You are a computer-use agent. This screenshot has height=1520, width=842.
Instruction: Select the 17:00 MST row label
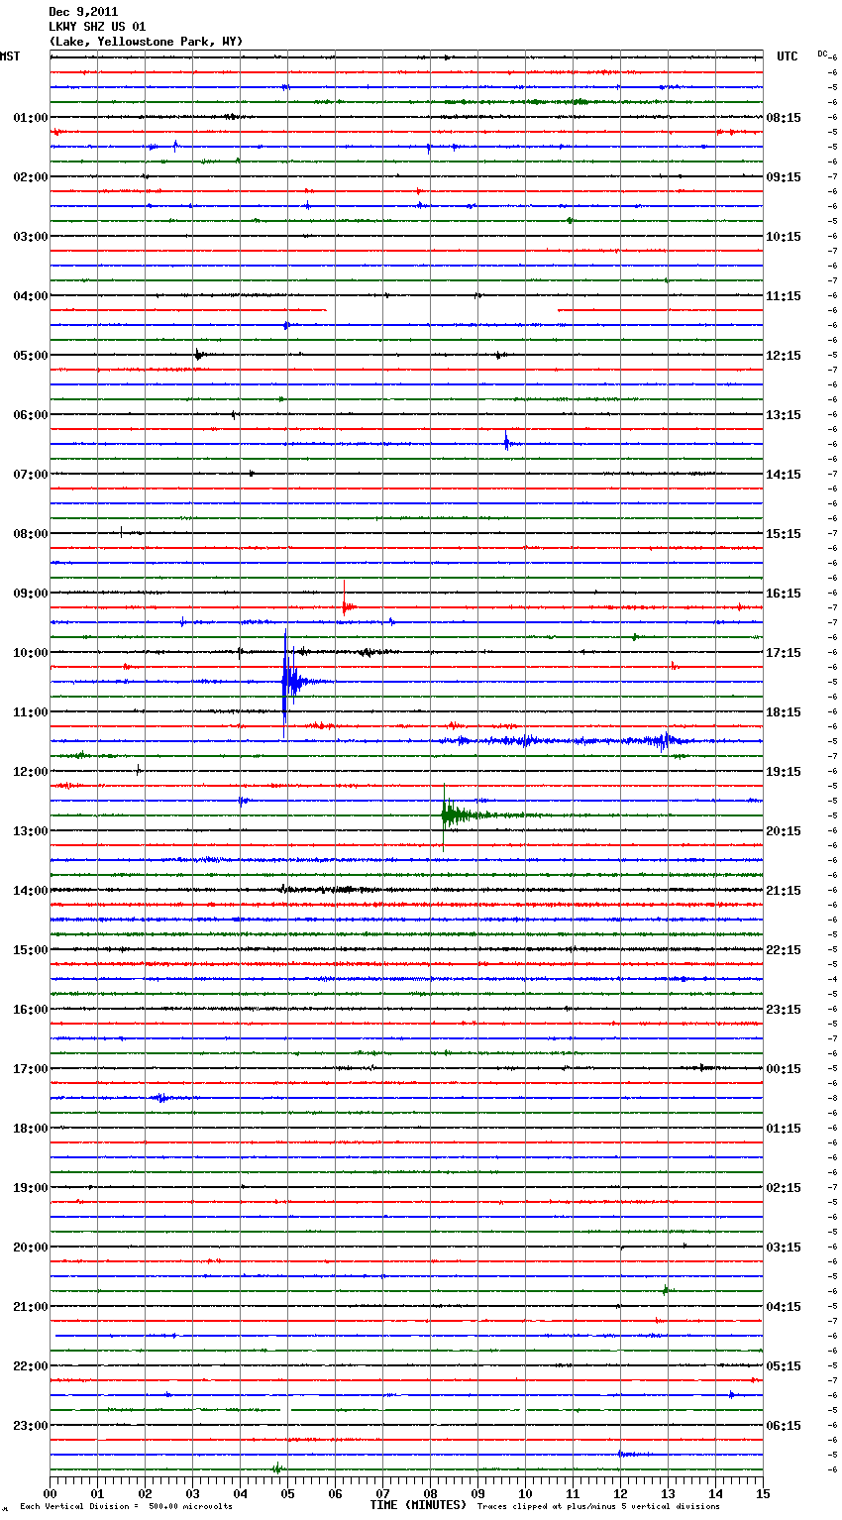31,1069
